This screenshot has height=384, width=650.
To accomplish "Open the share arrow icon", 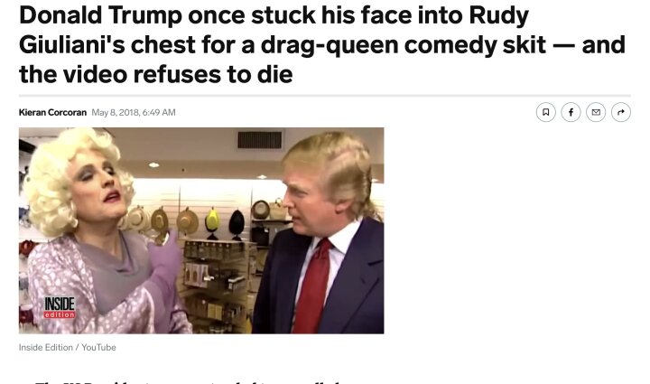I will [620, 112].
